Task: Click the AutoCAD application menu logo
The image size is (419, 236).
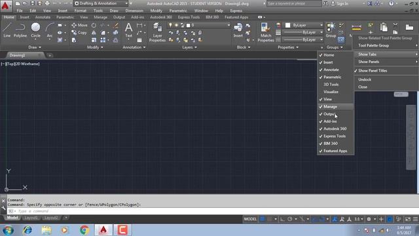Action: pyautogui.click(x=5, y=5)
